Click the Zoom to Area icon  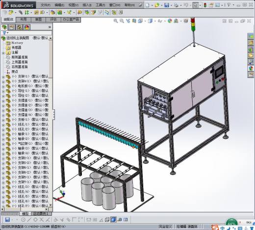click(x=122, y=21)
